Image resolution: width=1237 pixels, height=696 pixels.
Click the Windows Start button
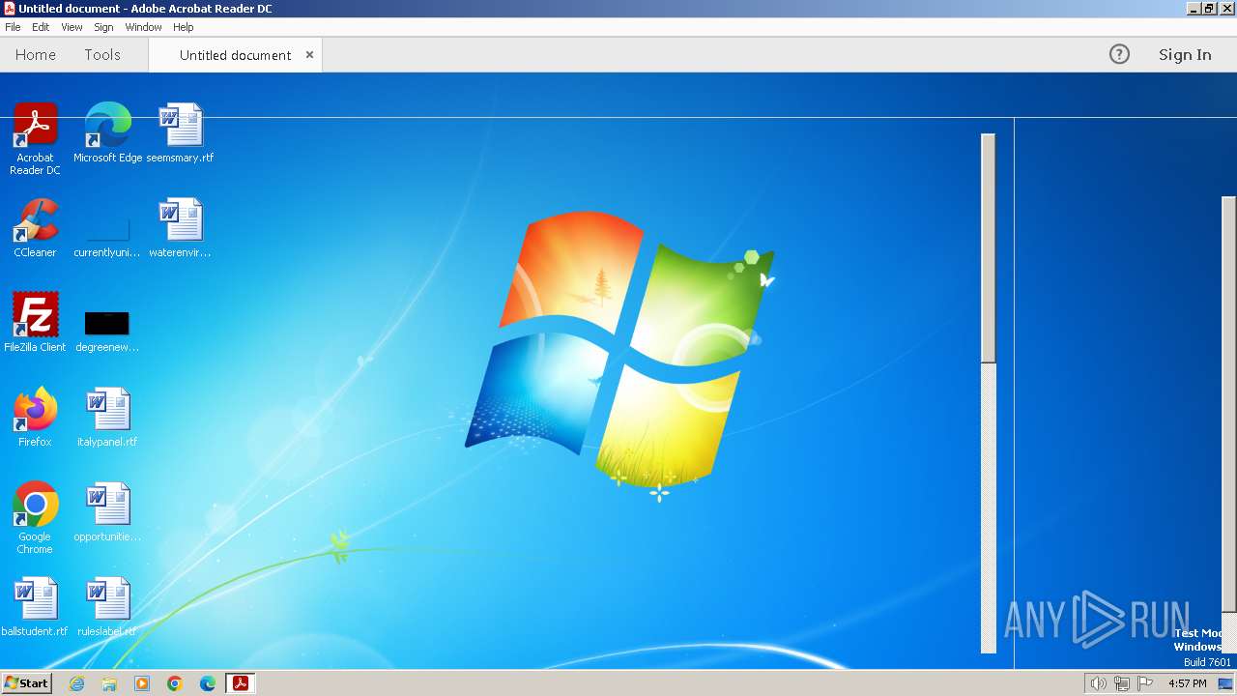[x=26, y=682]
